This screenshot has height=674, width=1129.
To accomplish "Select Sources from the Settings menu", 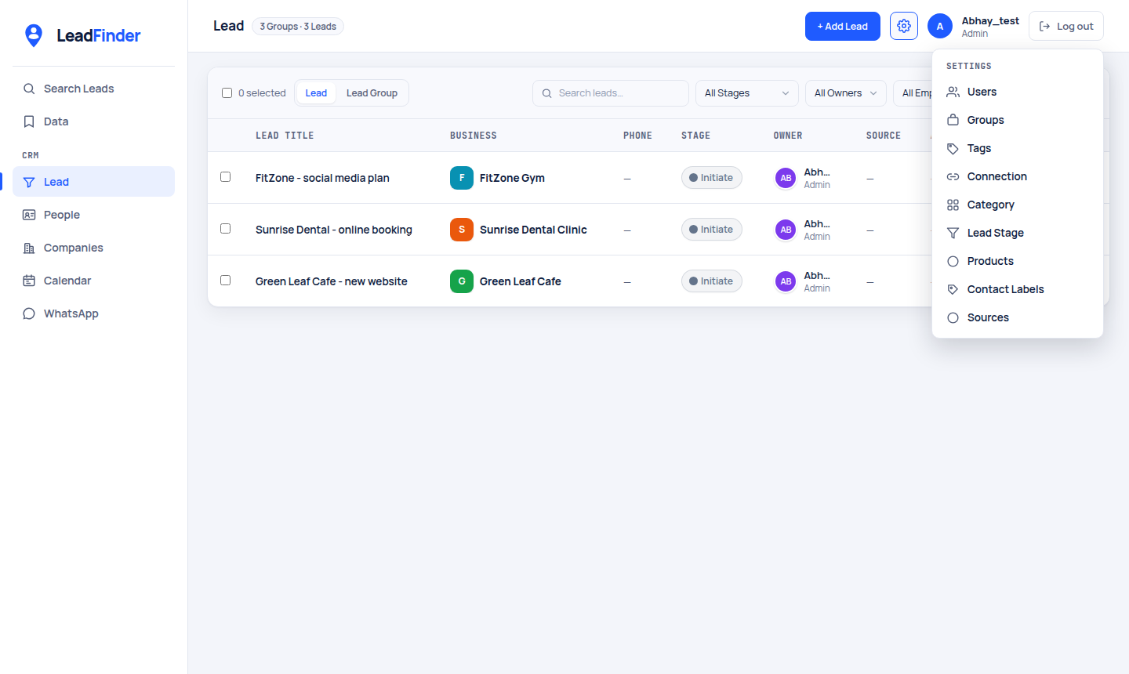I will coord(1018,317).
